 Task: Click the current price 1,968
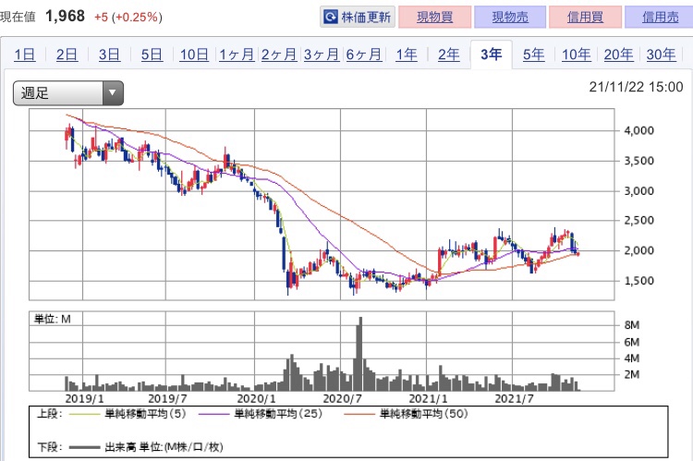tap(65, 17)
